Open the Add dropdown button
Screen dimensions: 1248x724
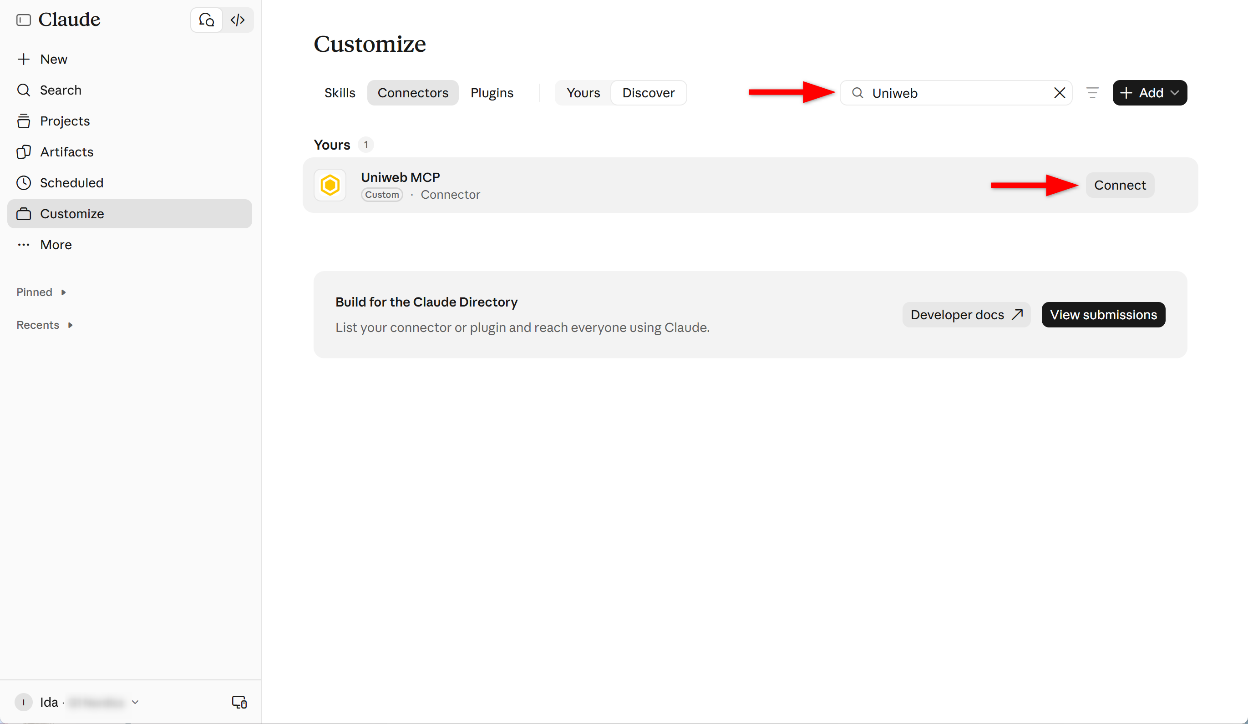click(x=1149, y=93)
